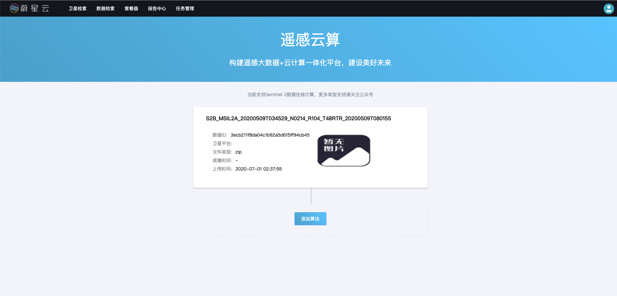The width and height of the screenshot is (617, 296).
Task: Open the 查看器 page
Action: 131,8
